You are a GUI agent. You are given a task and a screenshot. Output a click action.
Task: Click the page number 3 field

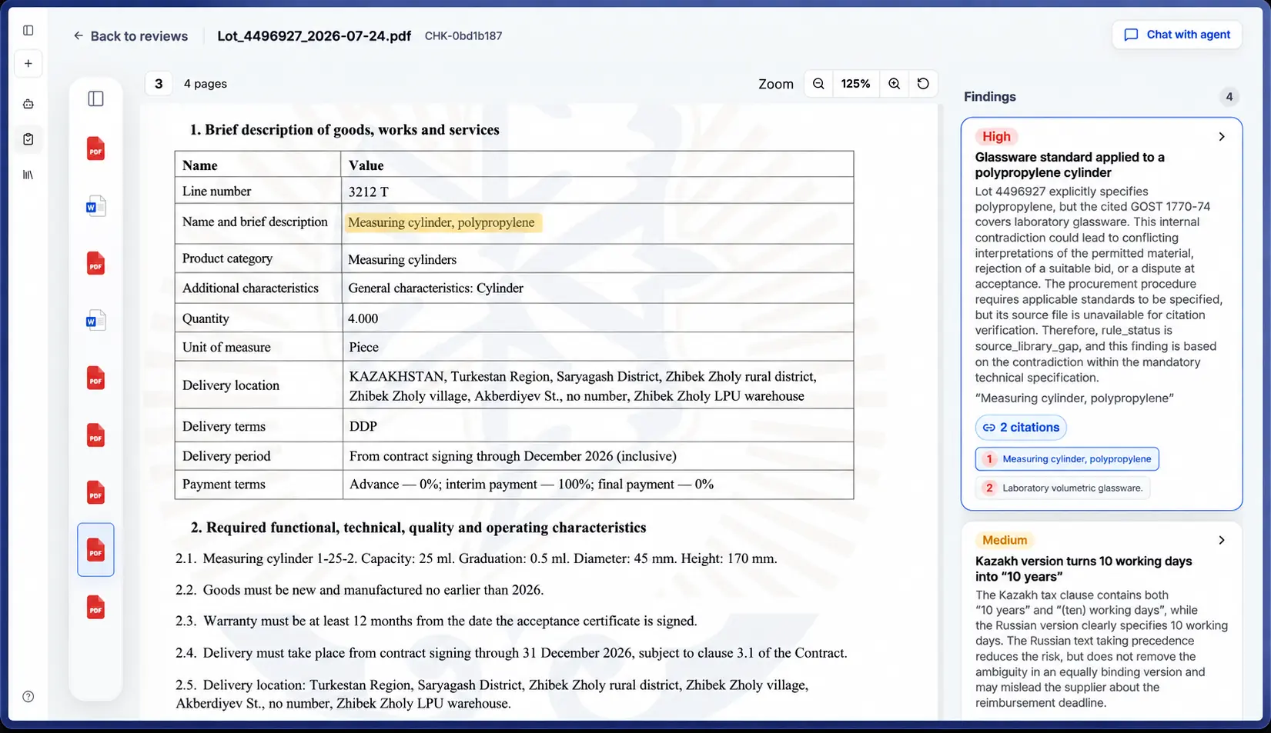pyautogui.click(x=159, y=84)
